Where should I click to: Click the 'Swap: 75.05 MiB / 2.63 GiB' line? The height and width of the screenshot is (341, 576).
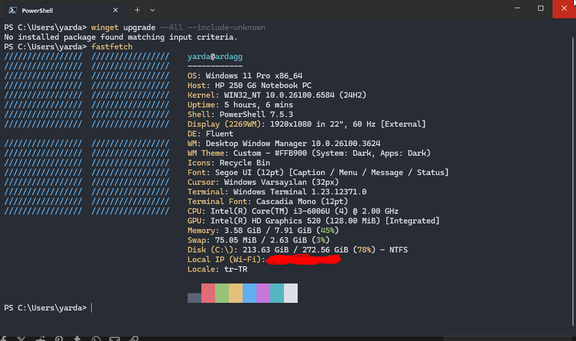pyautogui.click(x=258, y=240)
